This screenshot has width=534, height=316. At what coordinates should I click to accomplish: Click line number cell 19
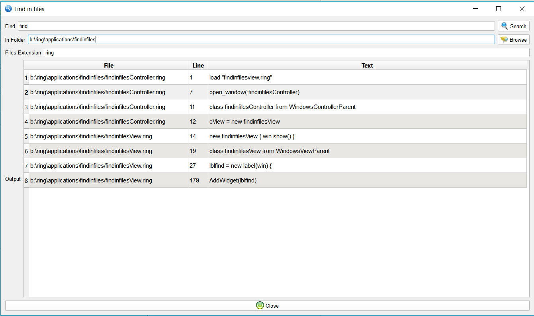(198, 151)
